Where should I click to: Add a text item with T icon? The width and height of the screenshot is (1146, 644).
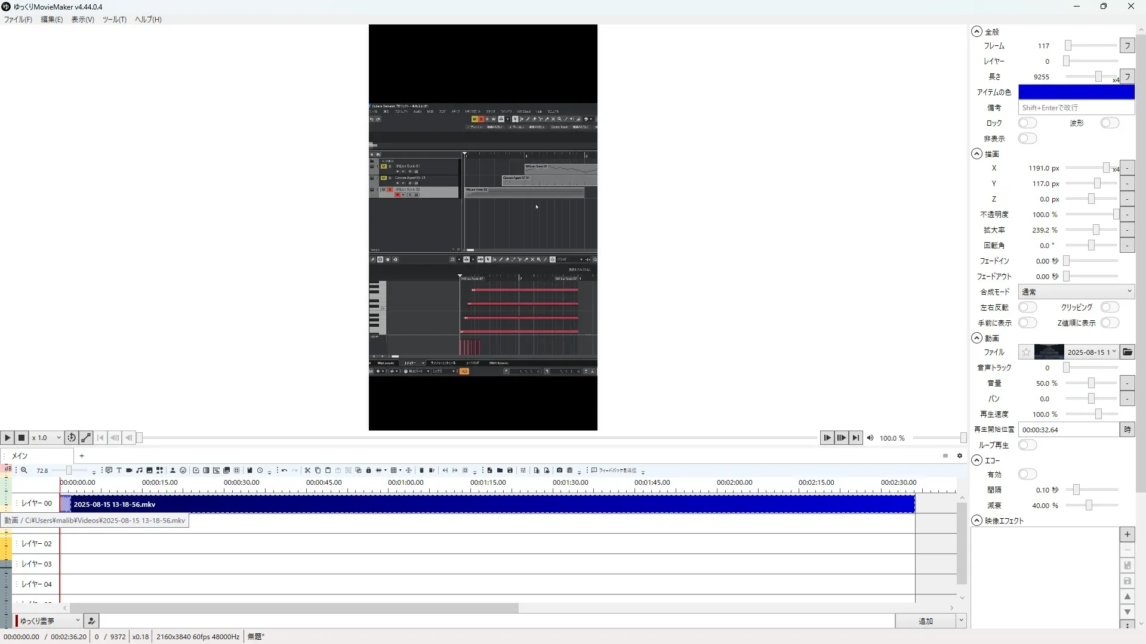(119, 470)
